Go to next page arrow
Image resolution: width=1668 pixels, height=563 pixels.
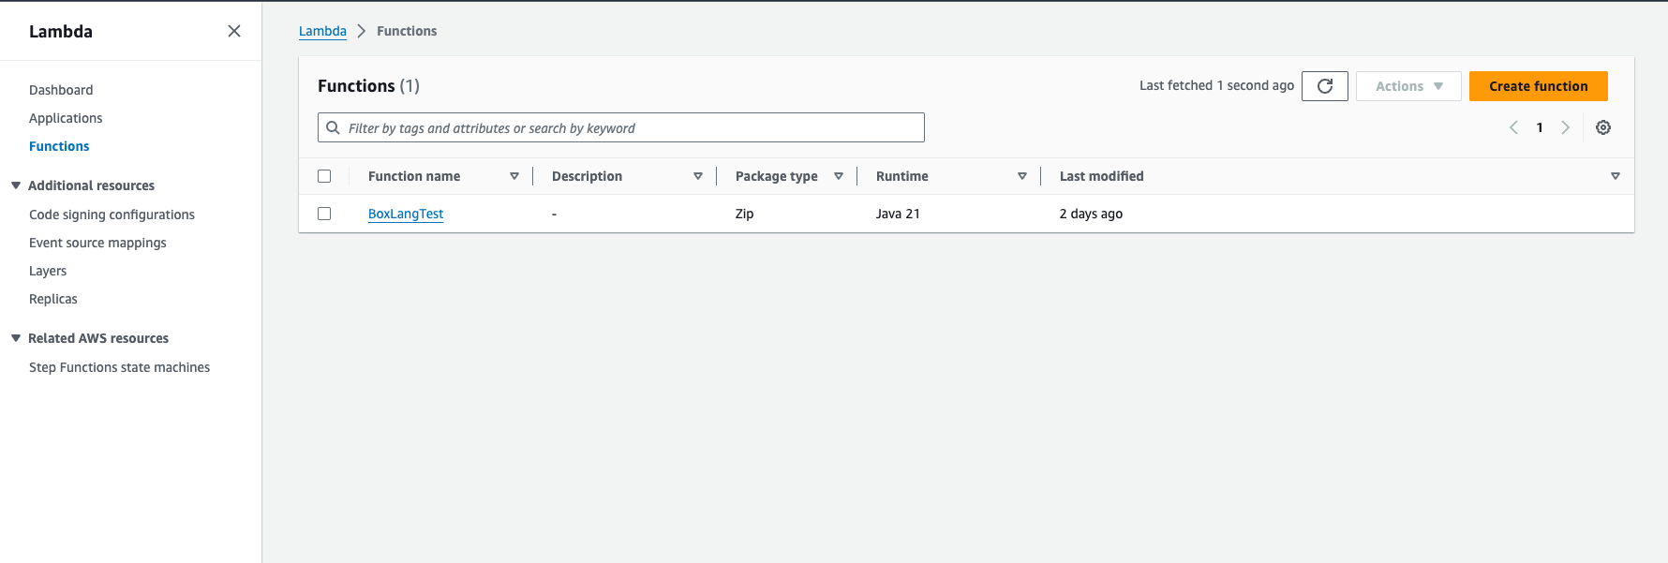(1564, 127)
